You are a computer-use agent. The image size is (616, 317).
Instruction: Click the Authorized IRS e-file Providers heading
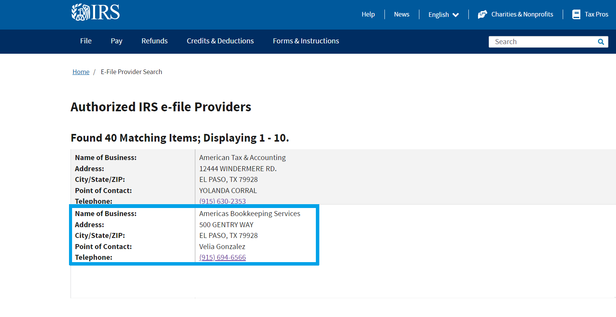click(x=161, y=107)
